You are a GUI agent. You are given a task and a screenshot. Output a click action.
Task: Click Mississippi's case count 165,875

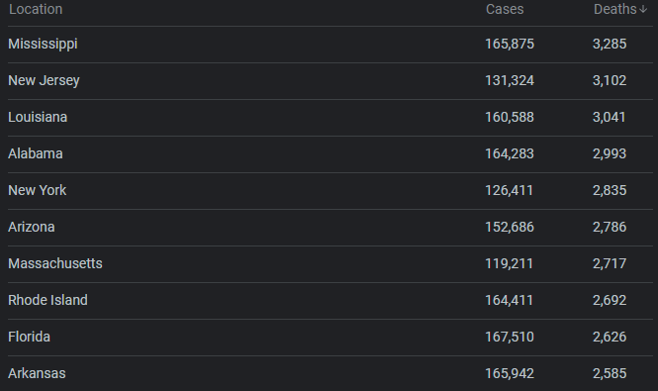(510, 45)
